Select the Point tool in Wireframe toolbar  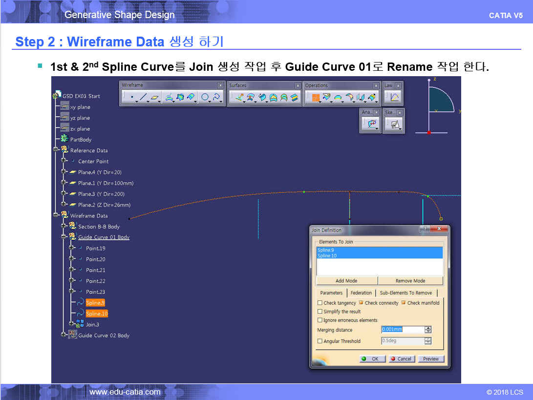point(132,98)
